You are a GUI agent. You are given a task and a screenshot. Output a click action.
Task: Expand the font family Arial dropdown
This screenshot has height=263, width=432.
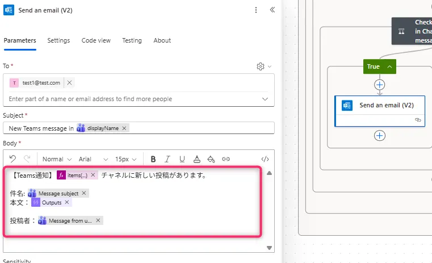point(93,159)
